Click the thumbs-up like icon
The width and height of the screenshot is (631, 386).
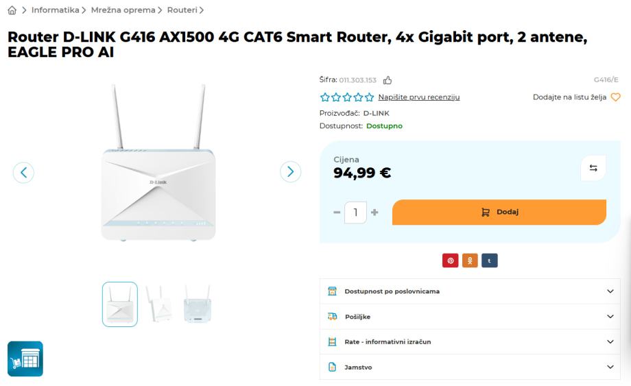pos(388,80)
